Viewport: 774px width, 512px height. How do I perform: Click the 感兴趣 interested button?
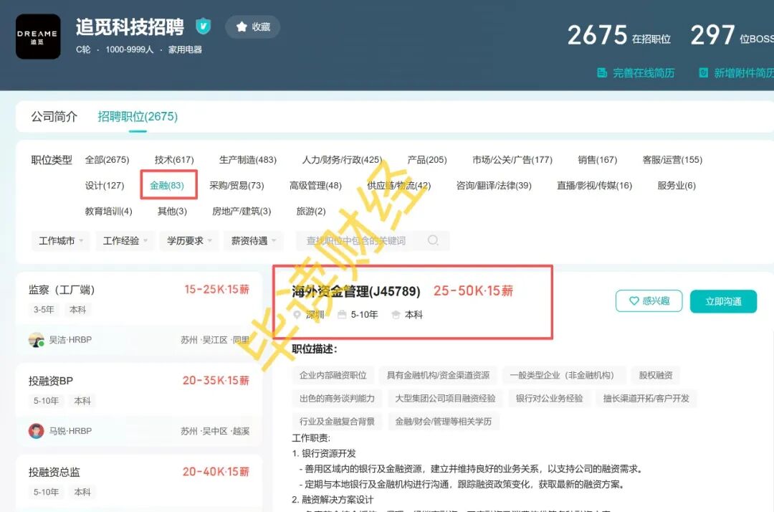(x=649, y=301)
